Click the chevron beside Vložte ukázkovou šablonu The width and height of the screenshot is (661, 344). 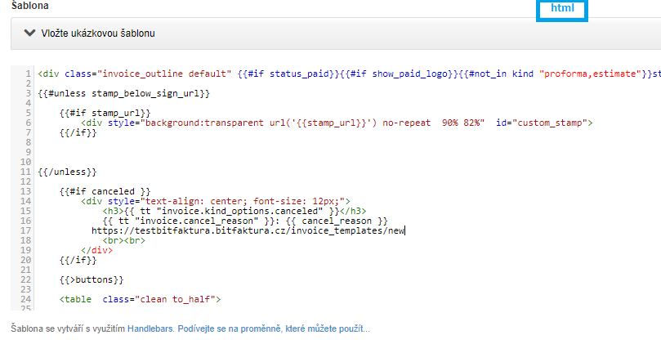[x=29, y=33]
